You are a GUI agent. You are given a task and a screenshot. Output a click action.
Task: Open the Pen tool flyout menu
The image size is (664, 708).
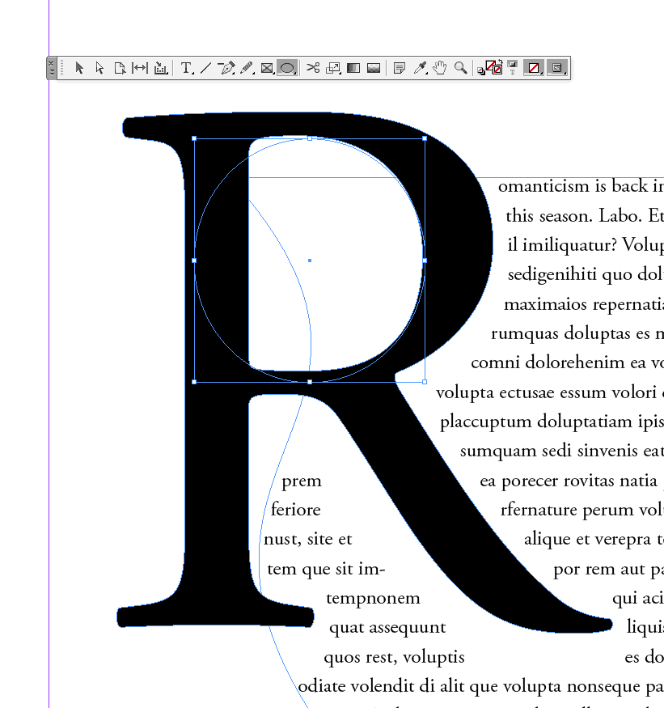click(x=233, y=74)
